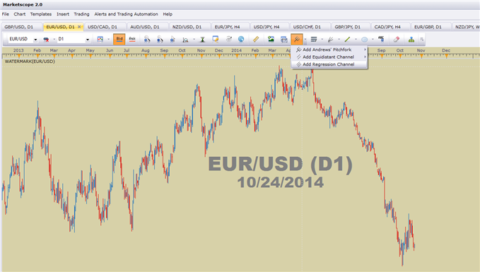The width and height of the screenshot is (480, 272).
Task: Click the eraser tool icon
Action: (397, 39)
